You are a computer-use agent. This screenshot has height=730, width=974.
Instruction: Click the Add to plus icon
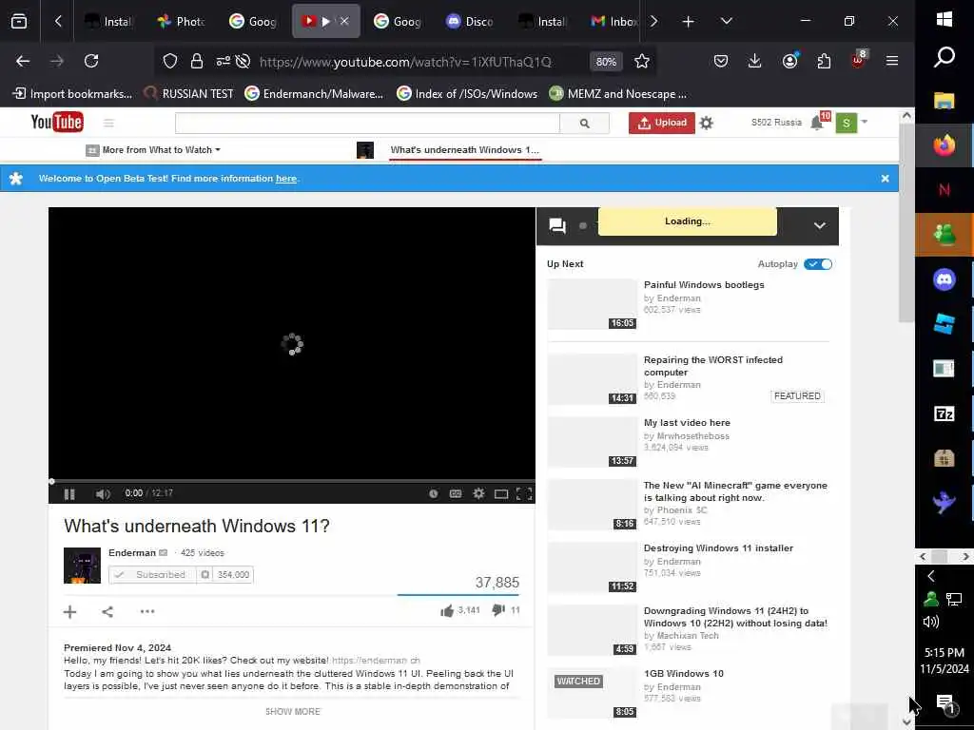coord(70,611)
